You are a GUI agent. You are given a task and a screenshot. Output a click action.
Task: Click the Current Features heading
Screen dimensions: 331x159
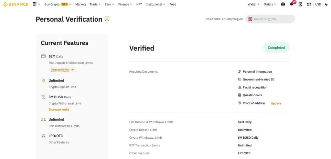point(65,43)
